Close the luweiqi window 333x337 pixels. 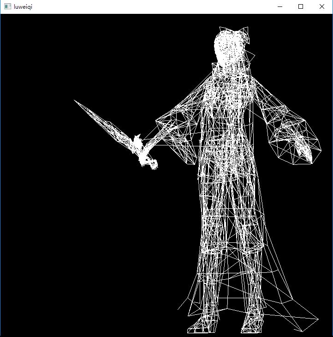(x=321, y=6)
